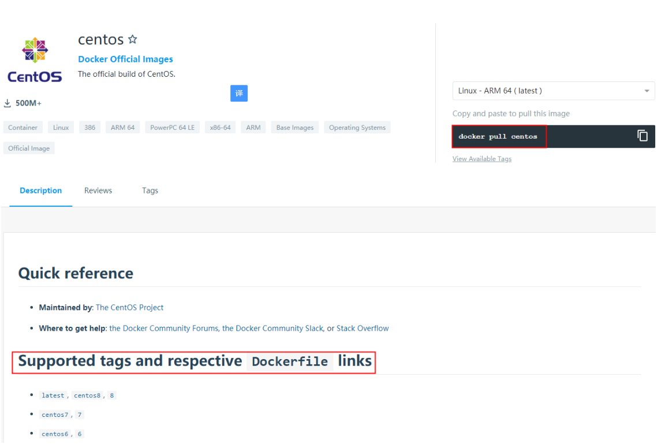Select the ARM tag chip
This screenshot has width=661, height=448.
(253, 127)
